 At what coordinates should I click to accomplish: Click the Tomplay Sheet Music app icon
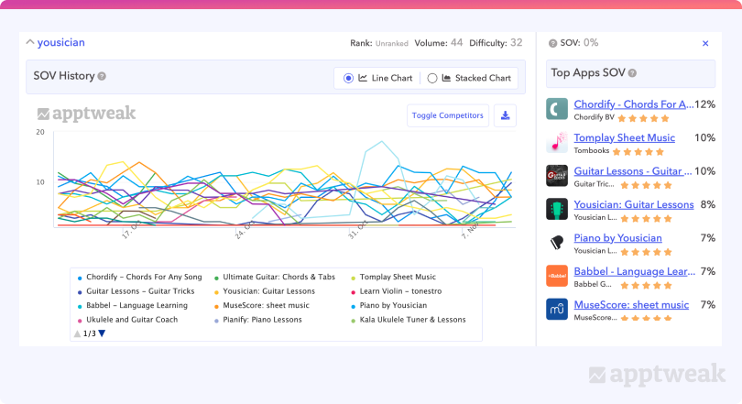click(x=557, y=142)
